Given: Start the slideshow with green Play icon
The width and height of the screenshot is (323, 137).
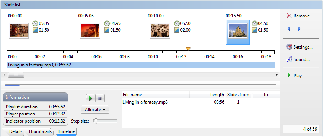Looking at the screenshot, I should point(289,76).
